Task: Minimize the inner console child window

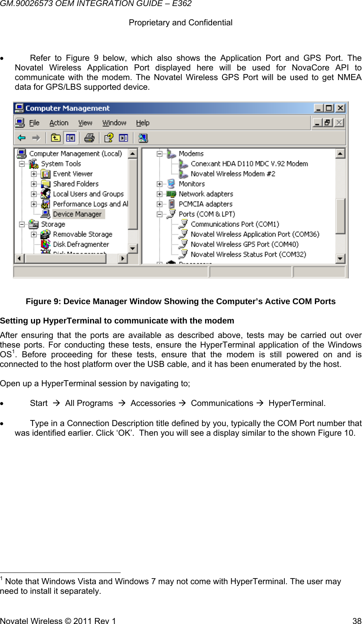Action: (x=318, y=122)
